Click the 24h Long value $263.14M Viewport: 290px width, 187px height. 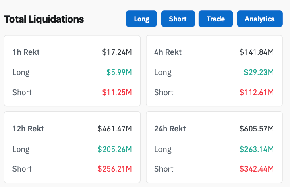(x=257, y=149)
